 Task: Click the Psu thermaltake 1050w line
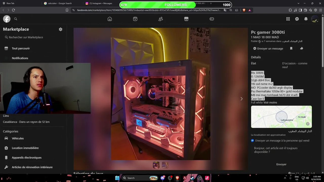point(277,91)
